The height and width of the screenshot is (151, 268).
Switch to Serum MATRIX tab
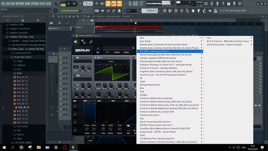[x=117, y=50]
